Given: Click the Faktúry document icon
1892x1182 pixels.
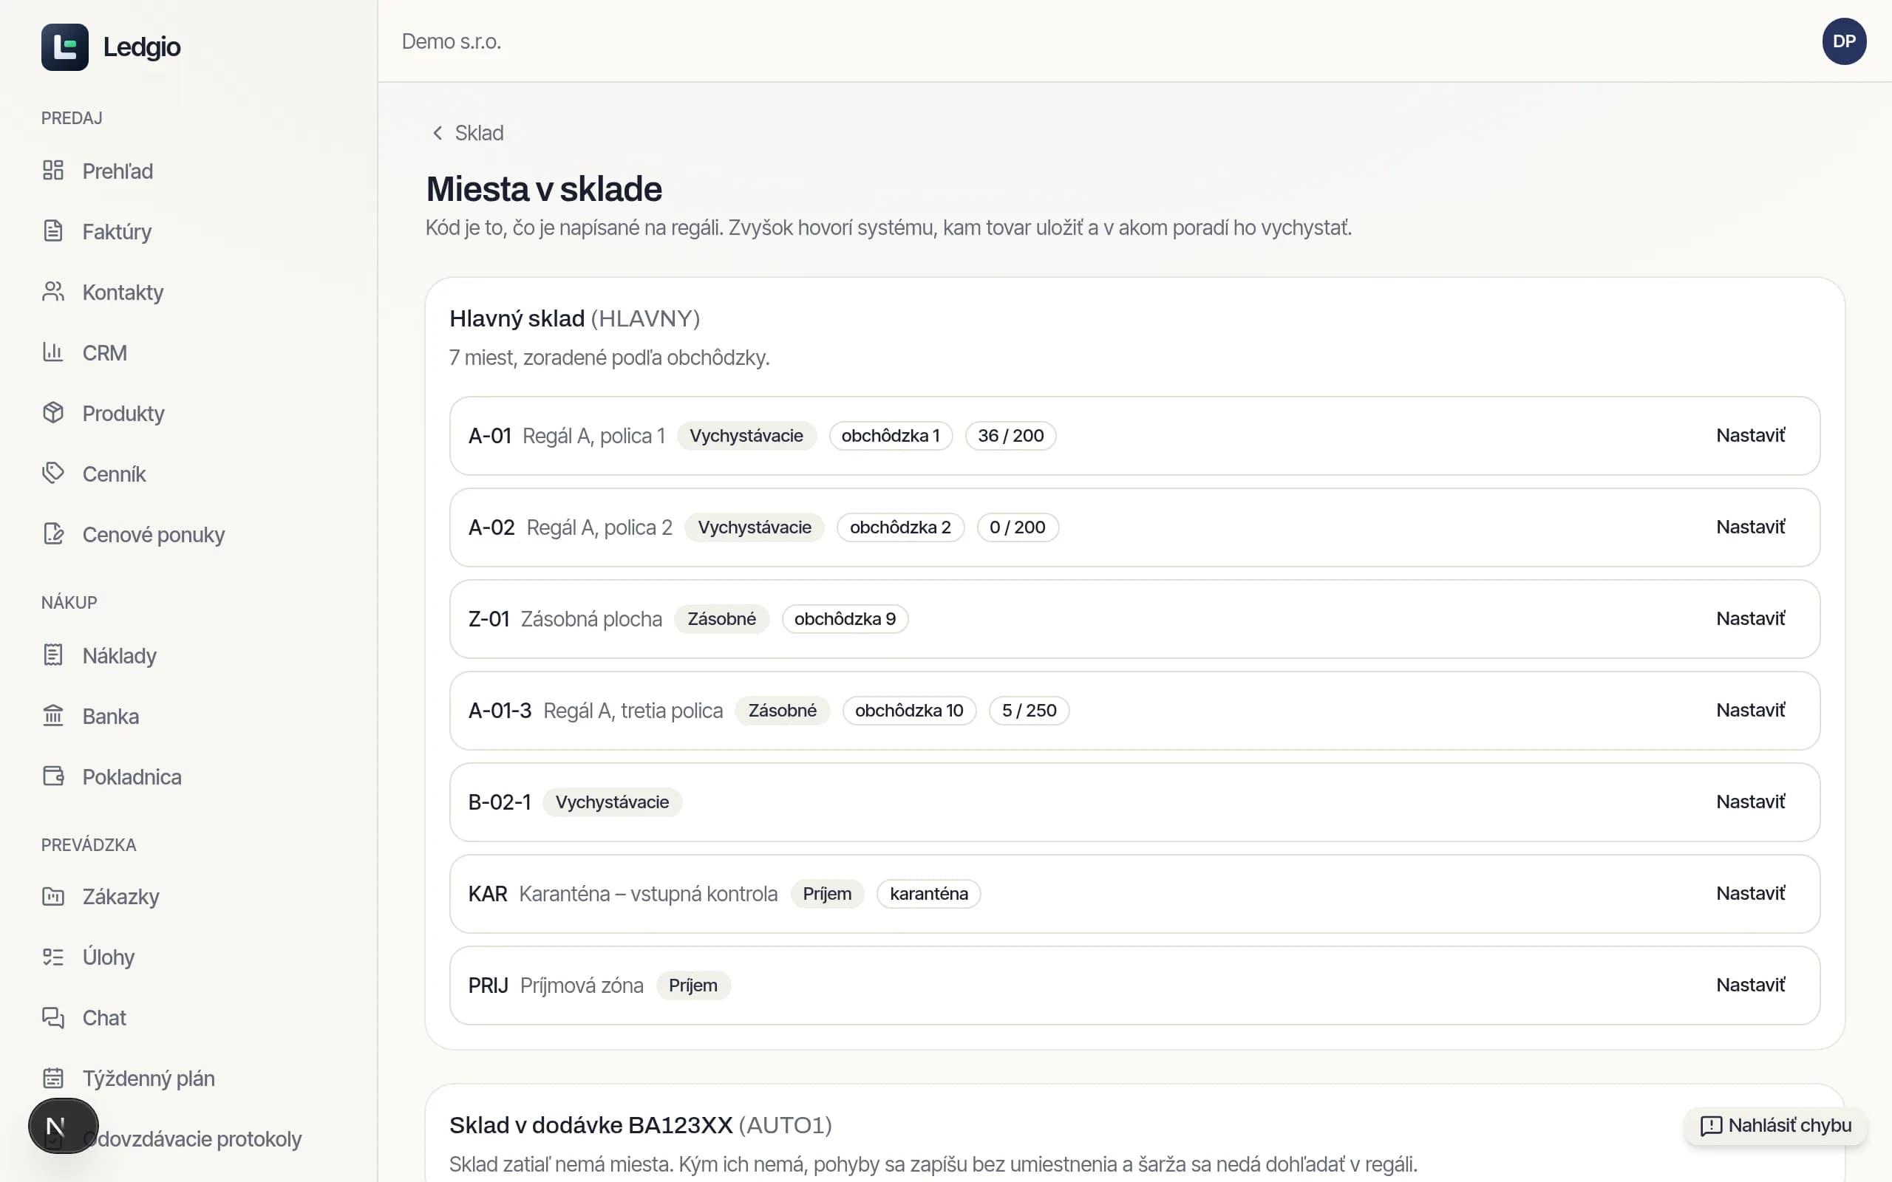Looking at the screenshot, I should point(53,231).
